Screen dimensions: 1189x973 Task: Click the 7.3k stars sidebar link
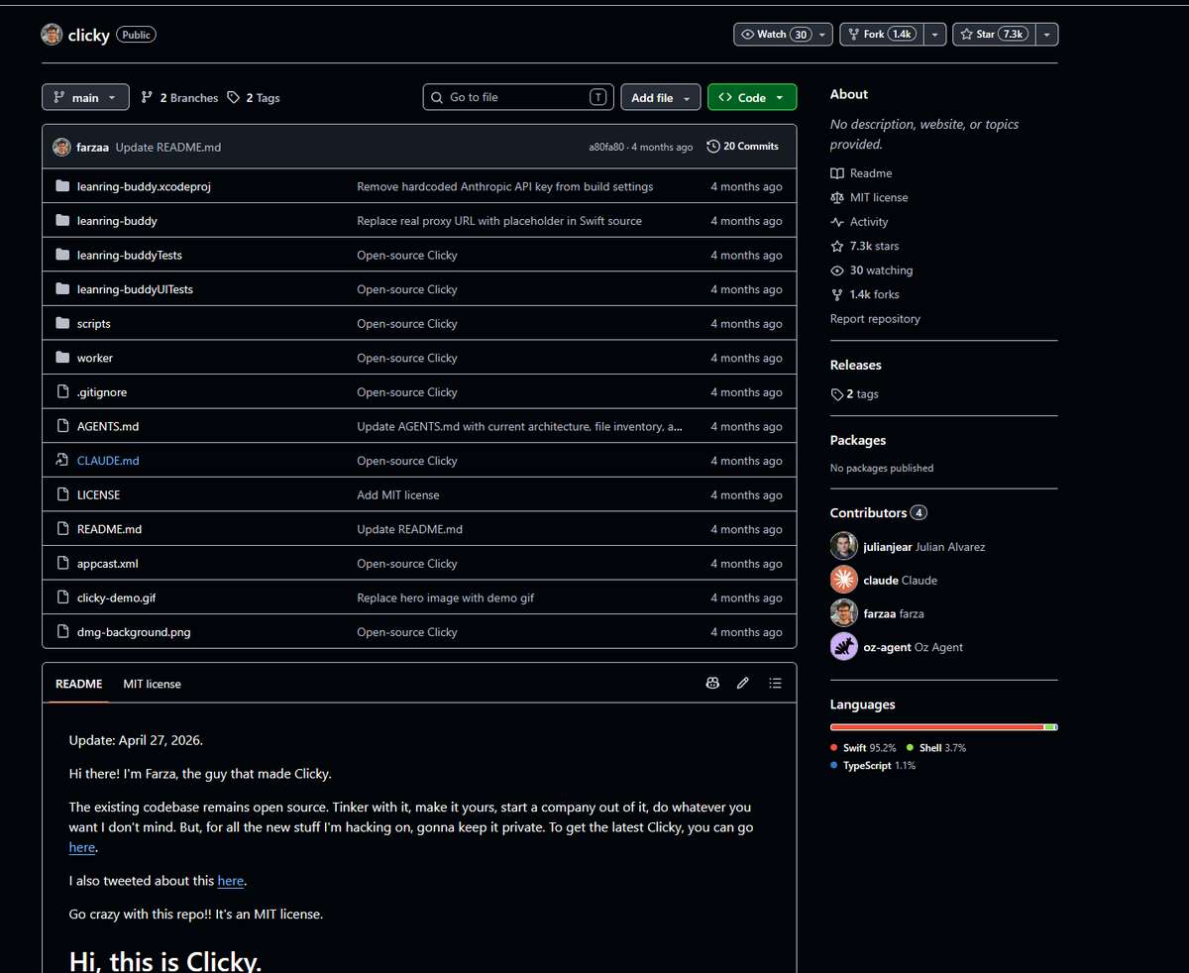pos(865,246)
